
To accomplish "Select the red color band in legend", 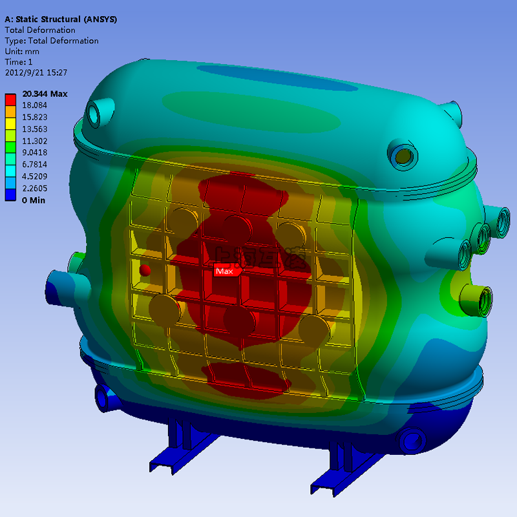I will coord(11,100).
